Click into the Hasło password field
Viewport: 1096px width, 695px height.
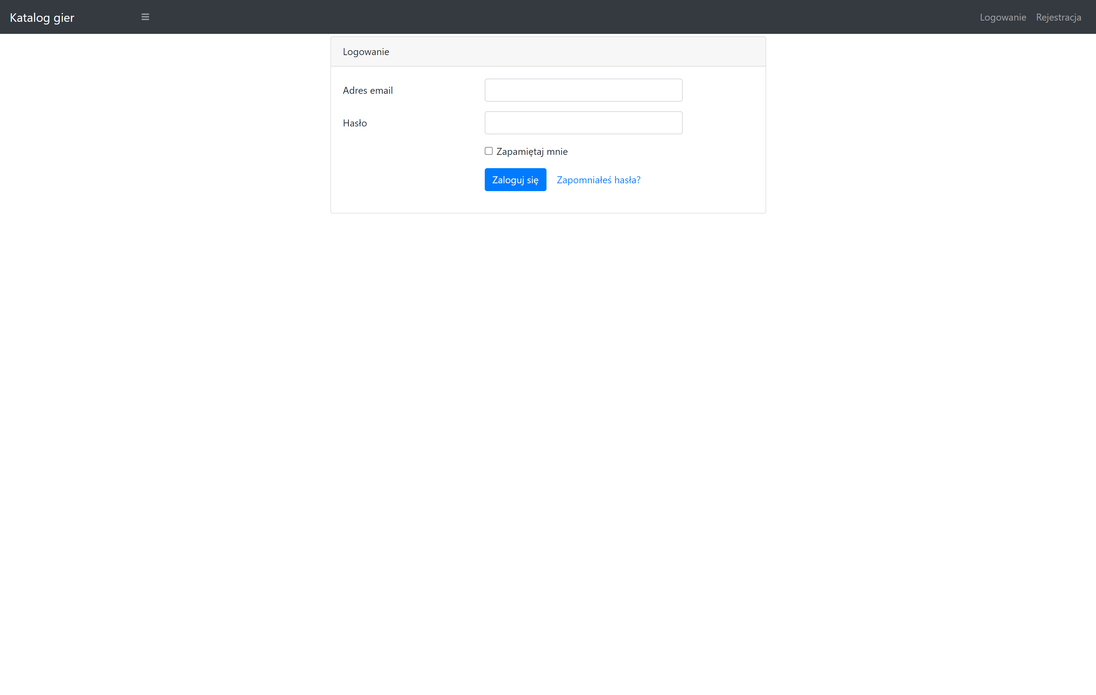(583, 123)
